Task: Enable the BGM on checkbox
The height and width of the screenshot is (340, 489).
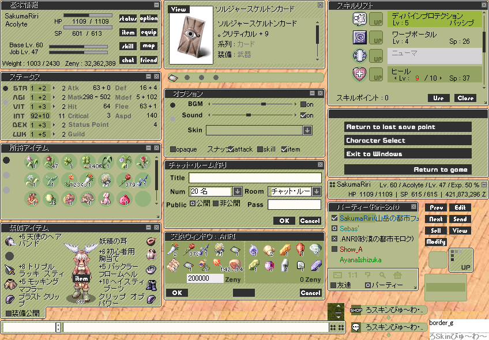Action: (x=303, y=104)
